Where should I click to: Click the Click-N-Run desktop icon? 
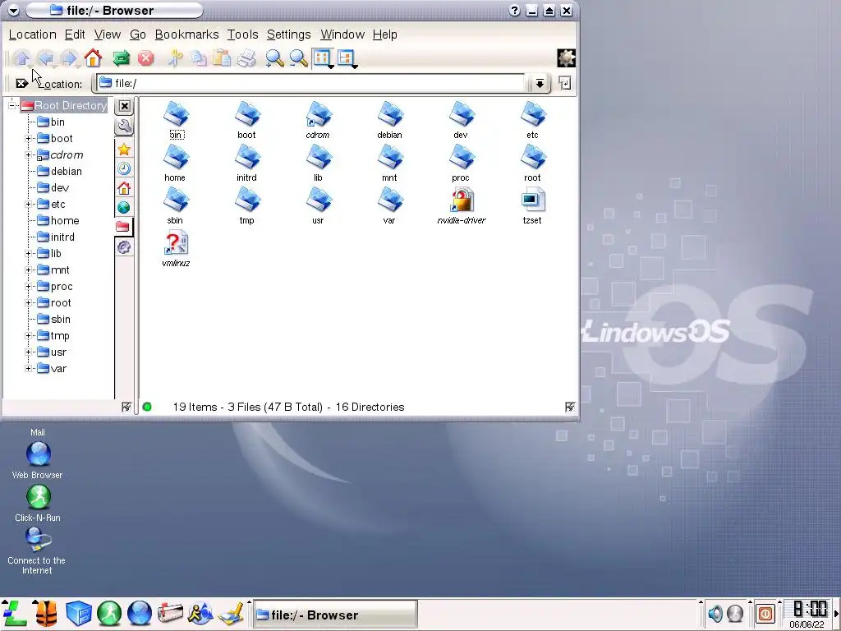(38, 504)
